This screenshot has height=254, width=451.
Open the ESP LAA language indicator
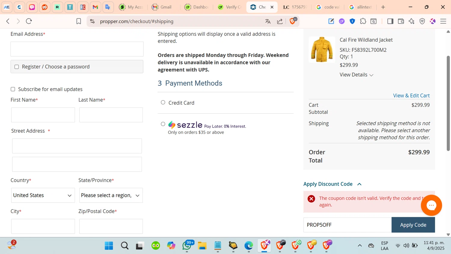(385, 246)
